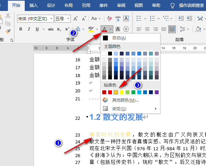Pick the orange standard color swatch
206x166 pixels.
[x=116, y=92]
